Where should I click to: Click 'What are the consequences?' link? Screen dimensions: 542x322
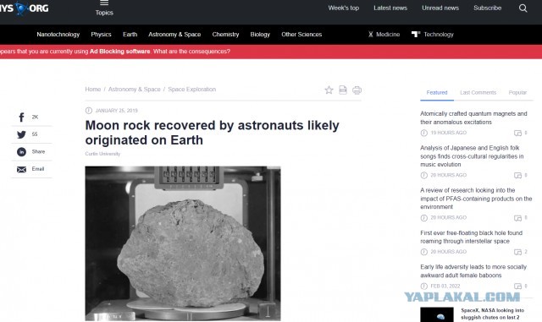tap(191, 52)
